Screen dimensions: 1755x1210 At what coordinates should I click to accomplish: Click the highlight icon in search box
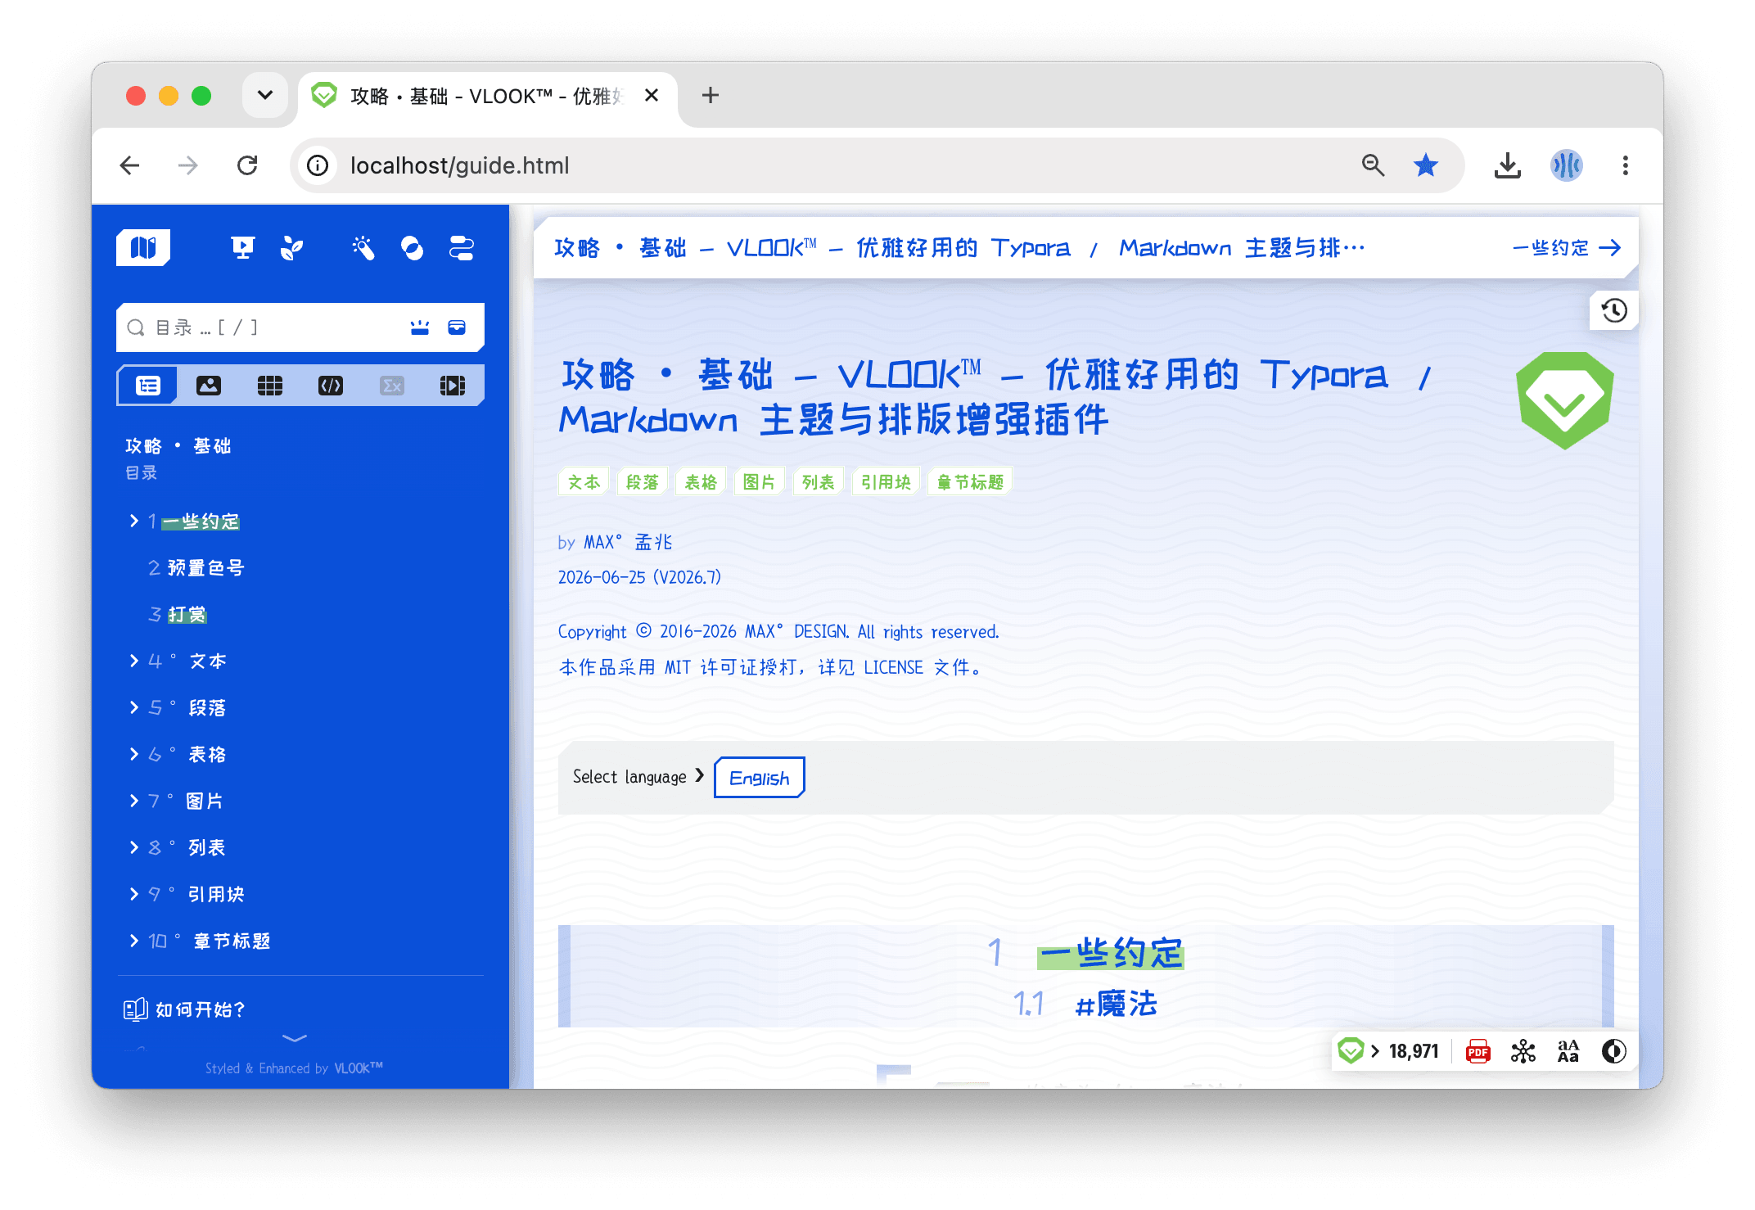420,327
